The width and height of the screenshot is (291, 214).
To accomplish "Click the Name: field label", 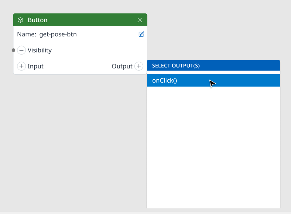I will pos(27,34).
